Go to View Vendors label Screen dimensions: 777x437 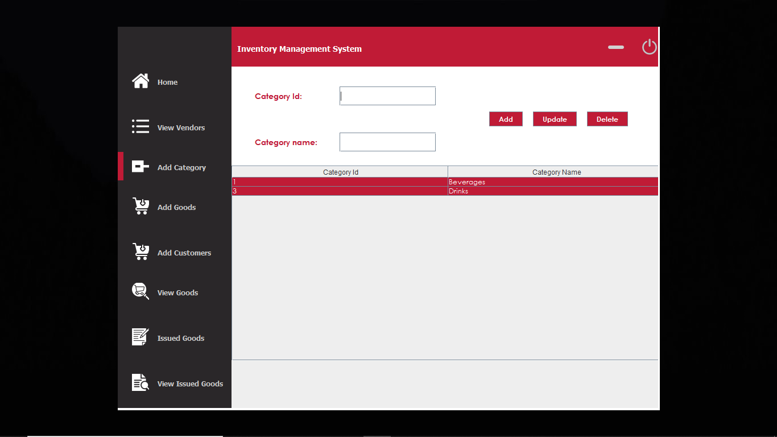(x=181, y=128)
